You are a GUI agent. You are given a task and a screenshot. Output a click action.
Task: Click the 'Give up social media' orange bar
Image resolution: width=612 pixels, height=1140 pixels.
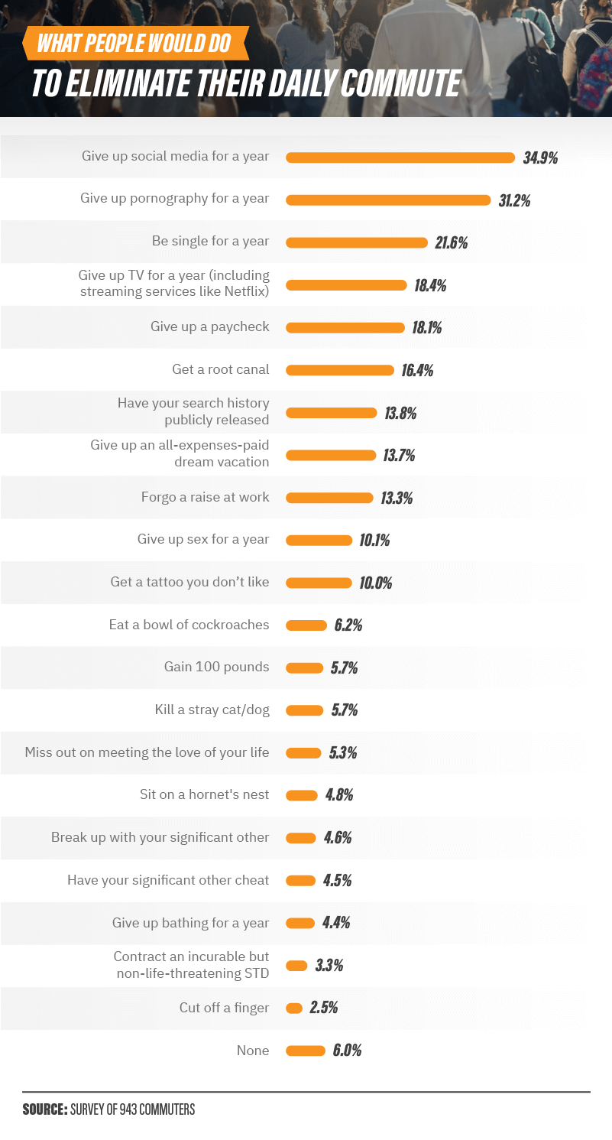(400, 158)
